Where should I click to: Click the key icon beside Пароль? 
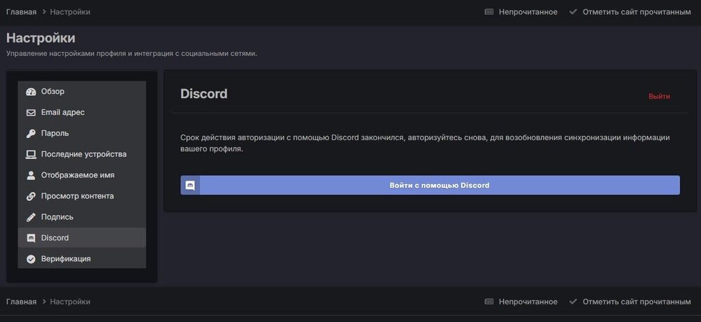[x=31, y=134]
